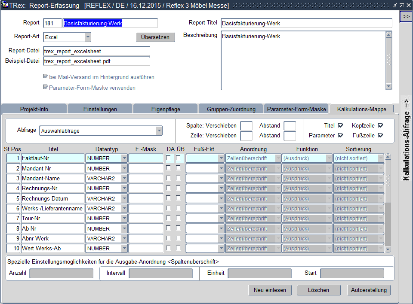This screenshot has width=413, height=304.
Task: Enable DA checkbox for Faktlauf-Nr row
Action: tap(169, 158)
